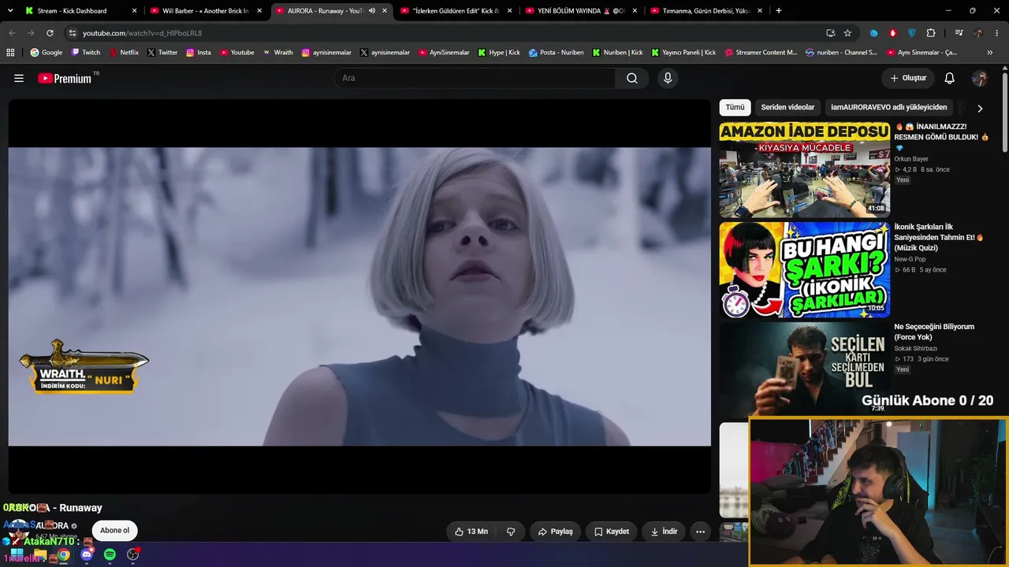Switch to the YENİ BÖLÜM YAYINDA tab
This screenshot has height=567, width=1009.
pyautogui.click(x=580, y=11)
